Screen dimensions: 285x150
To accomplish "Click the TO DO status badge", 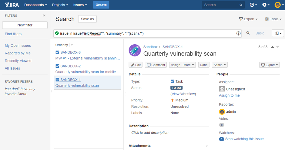I will pyautogui.click(x=176, y=88).
